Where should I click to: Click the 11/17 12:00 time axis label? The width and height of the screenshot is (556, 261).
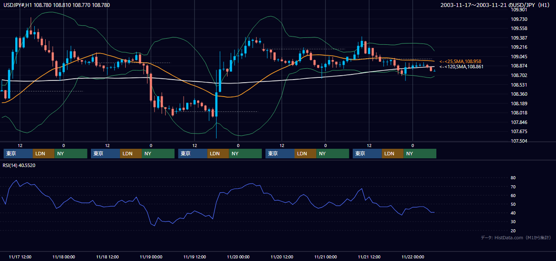(x=20, y=257)
